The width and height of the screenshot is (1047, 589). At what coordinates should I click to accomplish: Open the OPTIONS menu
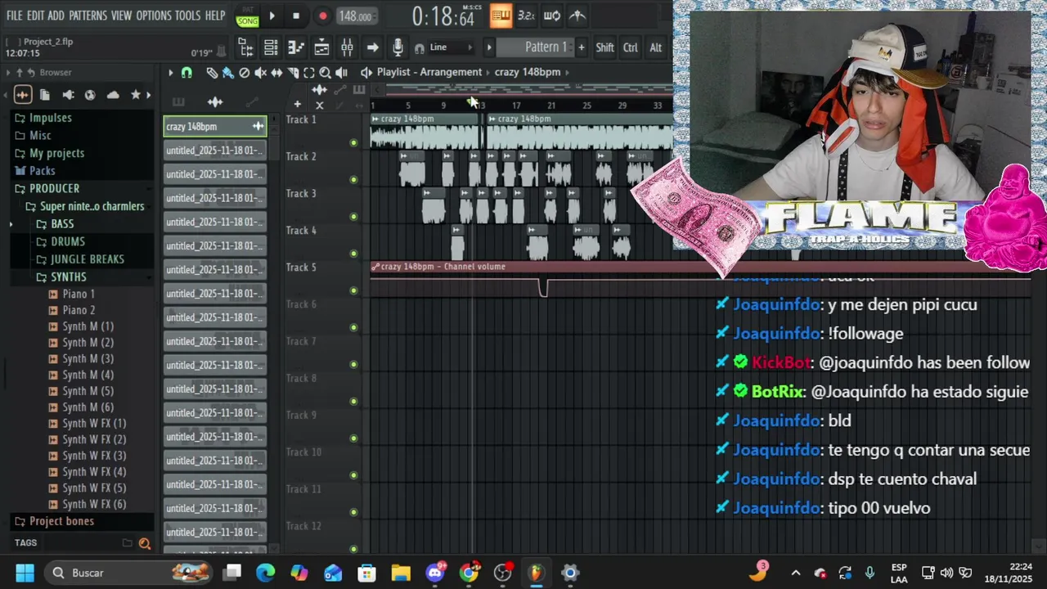[x=154, y=16]
